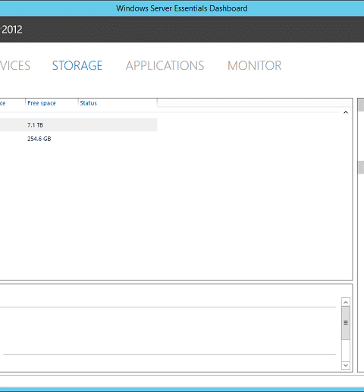Sort by the Status column header

point(118,103)
